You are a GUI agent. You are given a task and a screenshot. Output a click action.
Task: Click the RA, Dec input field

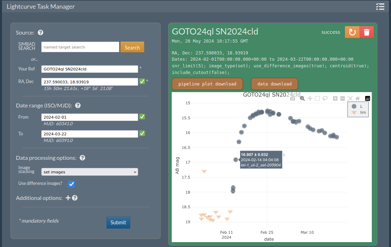point(90,82)
